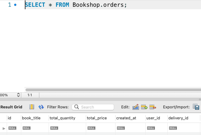
Task: Select the row pointer arrow of first row
Action: [x=4, y=128]
